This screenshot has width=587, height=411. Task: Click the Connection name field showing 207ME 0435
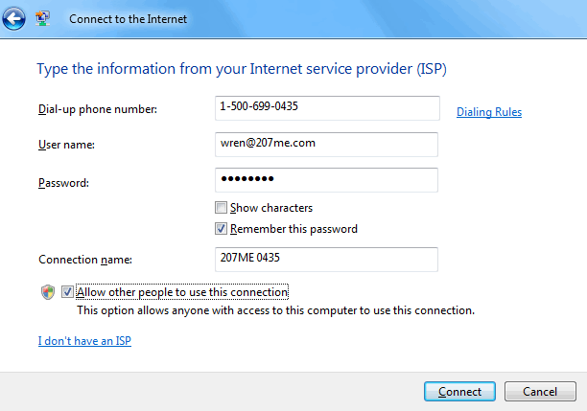tap(326, 260)
